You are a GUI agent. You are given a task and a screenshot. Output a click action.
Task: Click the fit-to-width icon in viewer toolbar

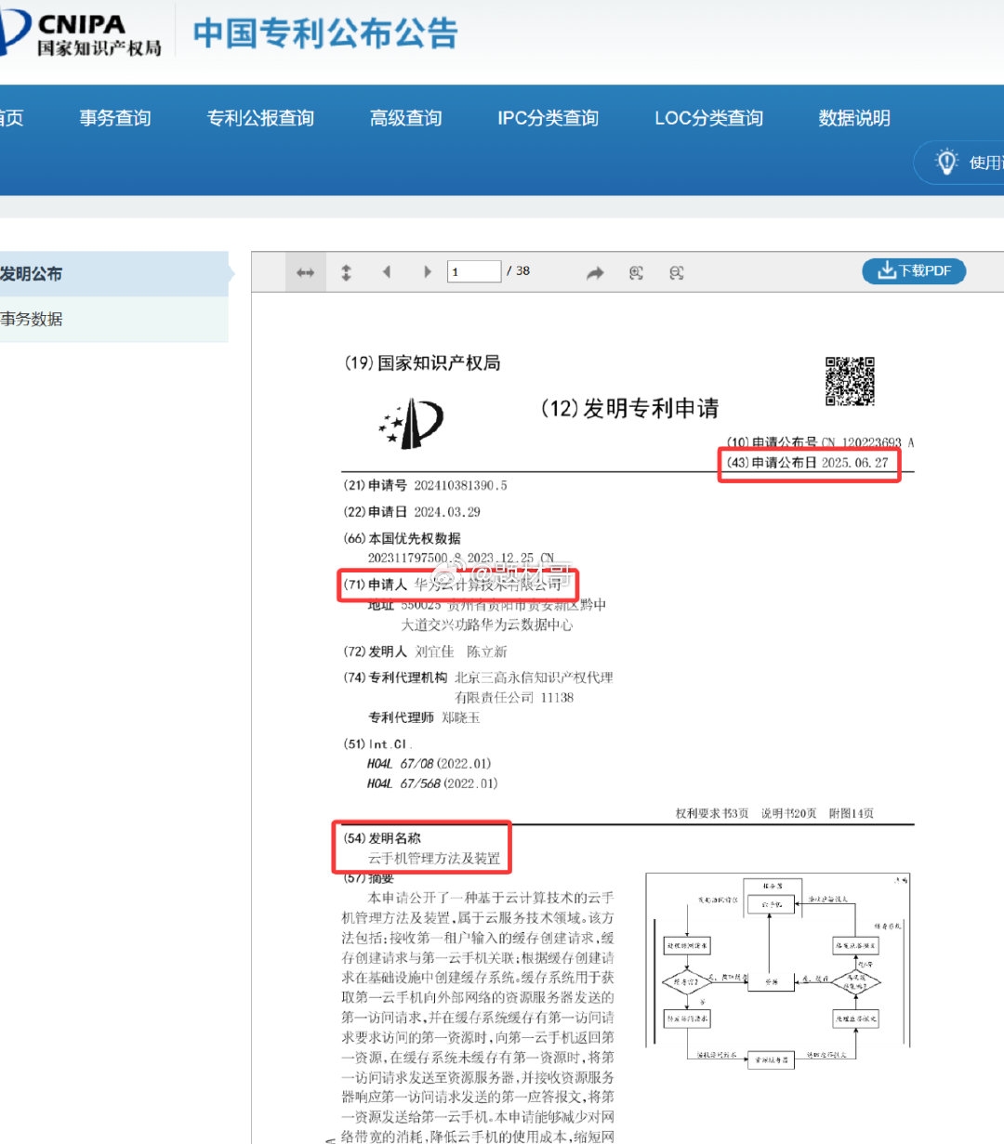(305, 272)
